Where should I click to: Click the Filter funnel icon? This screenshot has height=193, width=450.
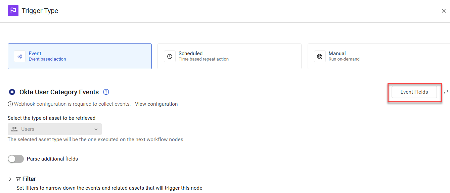click(x=18, y=179)
